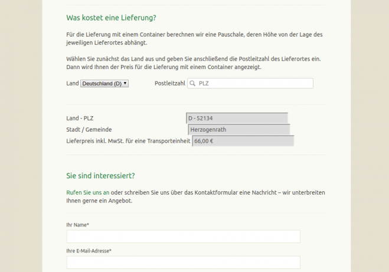Click into the 'Ihre E-Mail-Adresse' text field
Image resolution: width=389 pixels, height=272 pixels.
[x=183, y=263]
